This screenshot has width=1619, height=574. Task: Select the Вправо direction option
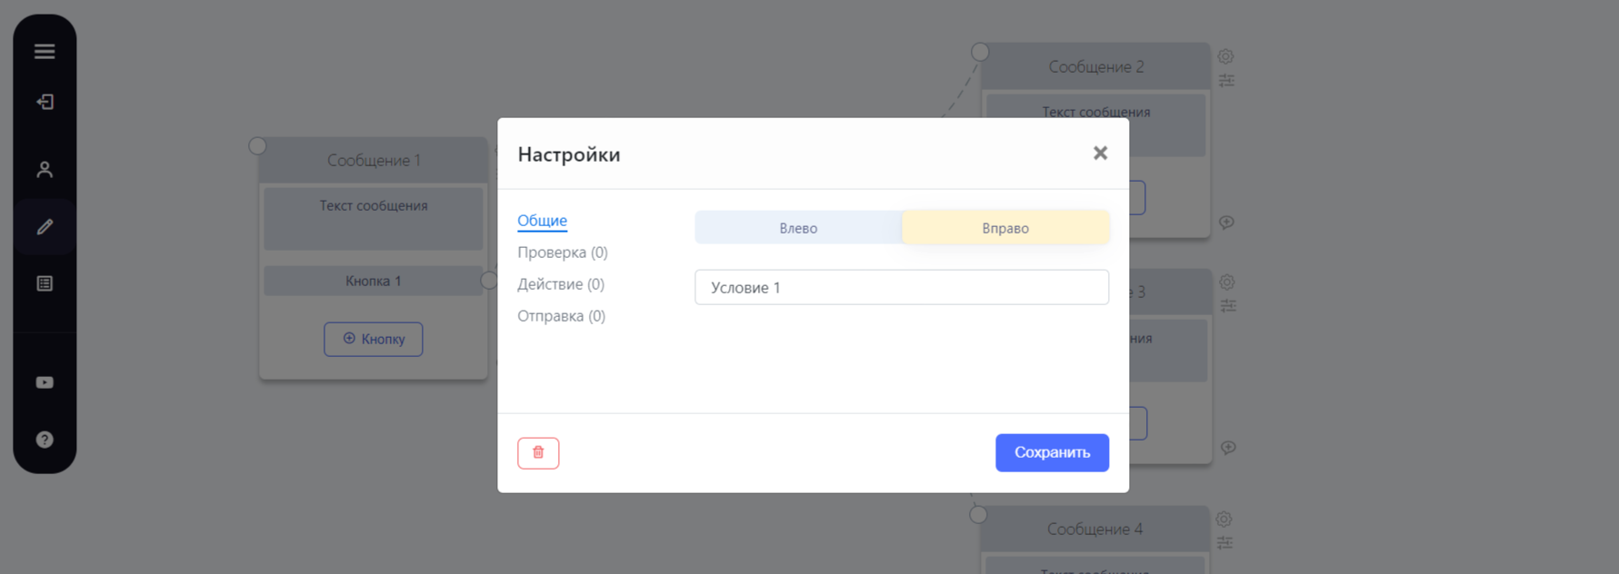(1005, 228)
